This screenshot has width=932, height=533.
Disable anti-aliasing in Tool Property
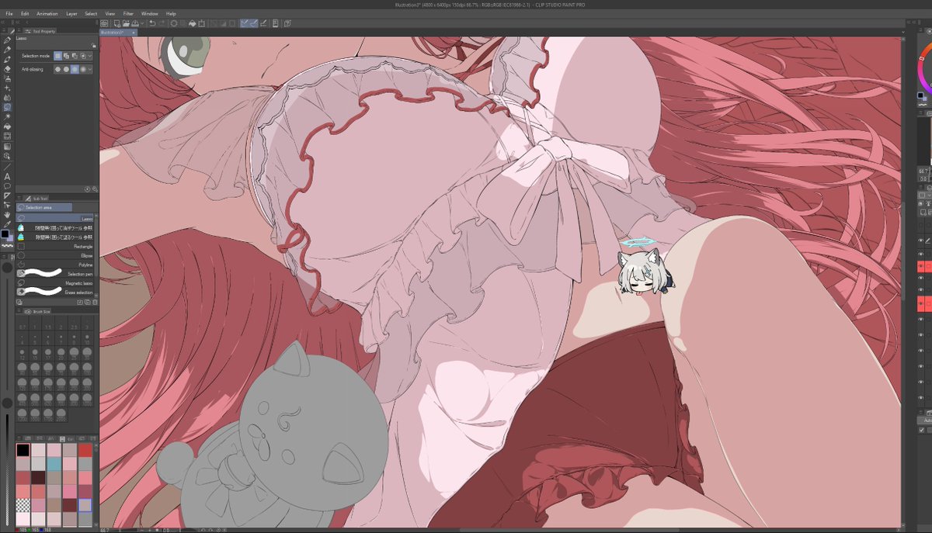coord(58,69)
